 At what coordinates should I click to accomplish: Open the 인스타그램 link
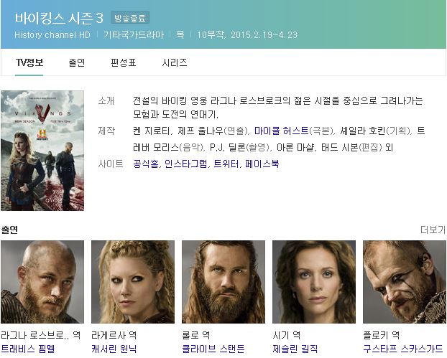click(x=186, y=164)
